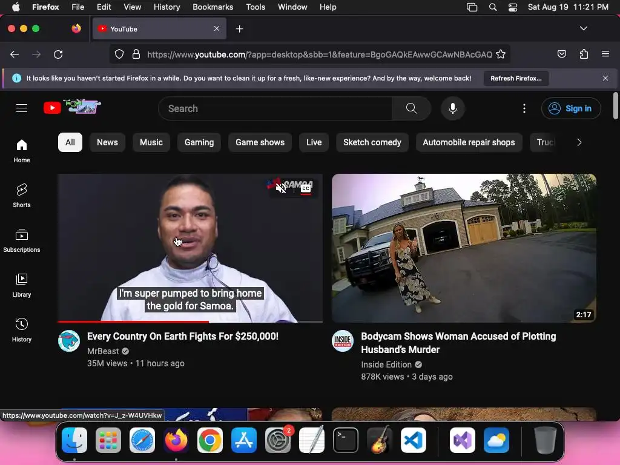This screenshot has height=465, width=620.
Task: Start voice search with microphone icon
Action: [x=453, y=108]
